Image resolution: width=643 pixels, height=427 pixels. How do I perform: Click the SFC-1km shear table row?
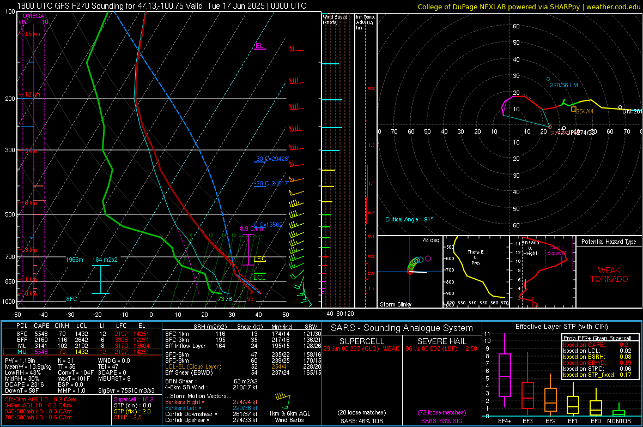243,334
